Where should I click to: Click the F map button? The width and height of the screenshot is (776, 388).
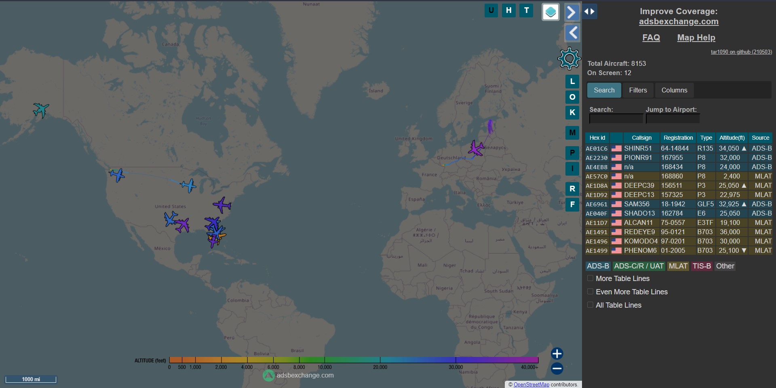click(572, 204)
